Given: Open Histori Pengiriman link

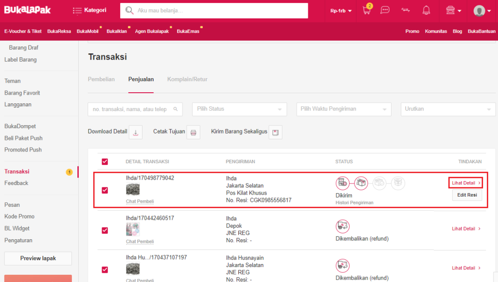Looking at the screenshot, I should [355, 202].
